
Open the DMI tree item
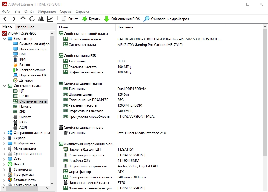pos(19,54)
